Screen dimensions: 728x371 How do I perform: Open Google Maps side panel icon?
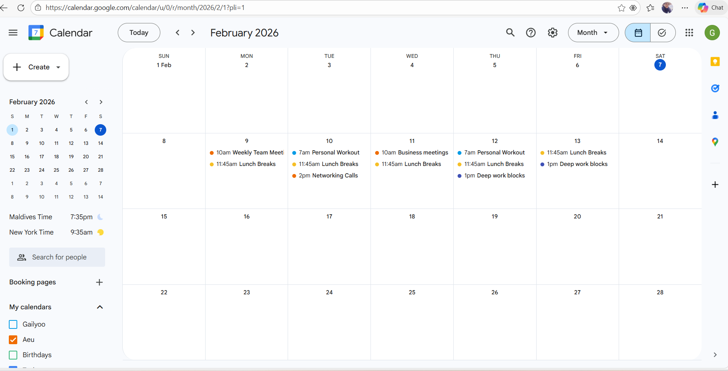click(x=715, y=142)
